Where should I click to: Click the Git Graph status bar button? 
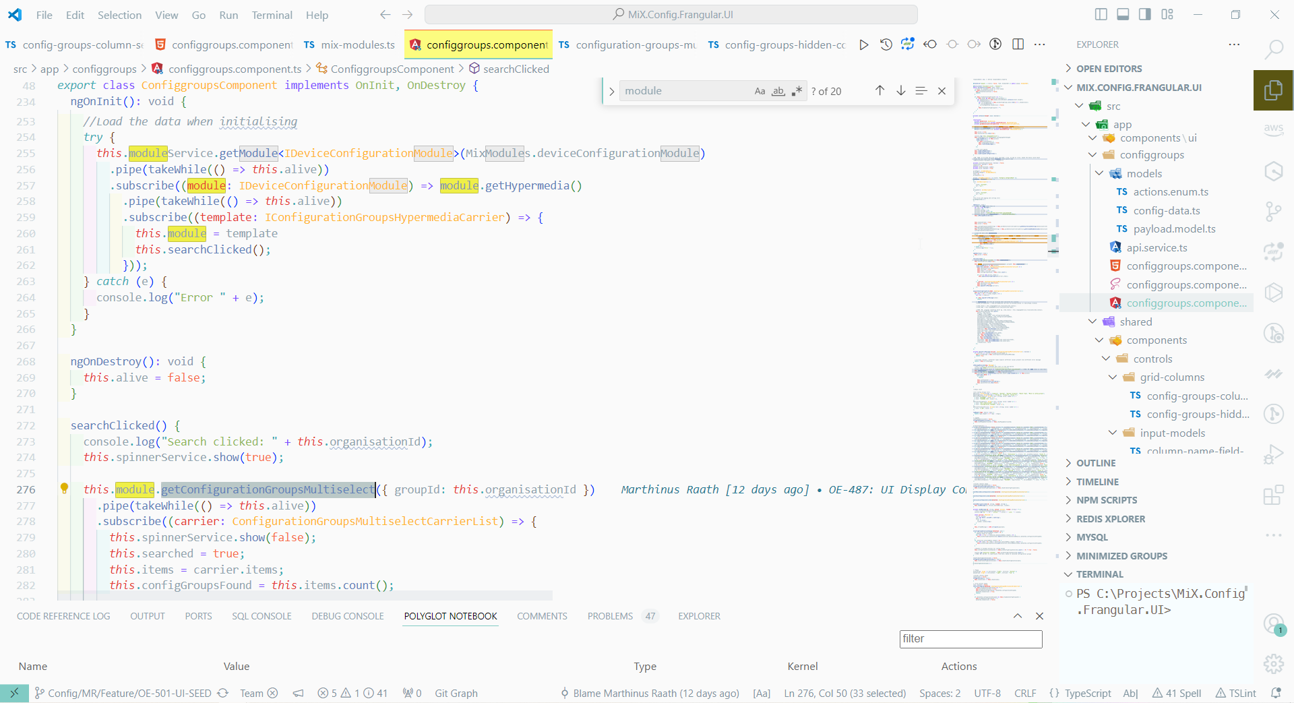pyautogui.click(x=456, y=693)
